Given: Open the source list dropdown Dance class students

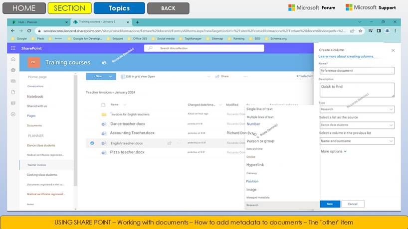Looking at the screenshot, I should click(357, 125).
